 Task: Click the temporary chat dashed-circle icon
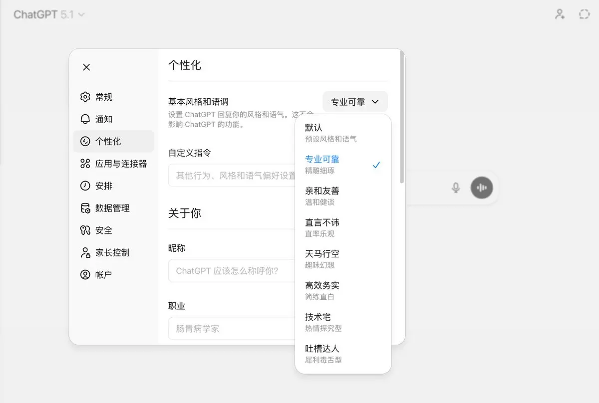coord(584,14)
